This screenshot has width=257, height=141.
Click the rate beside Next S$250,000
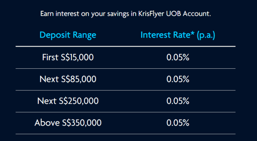(x=178, y=101)
